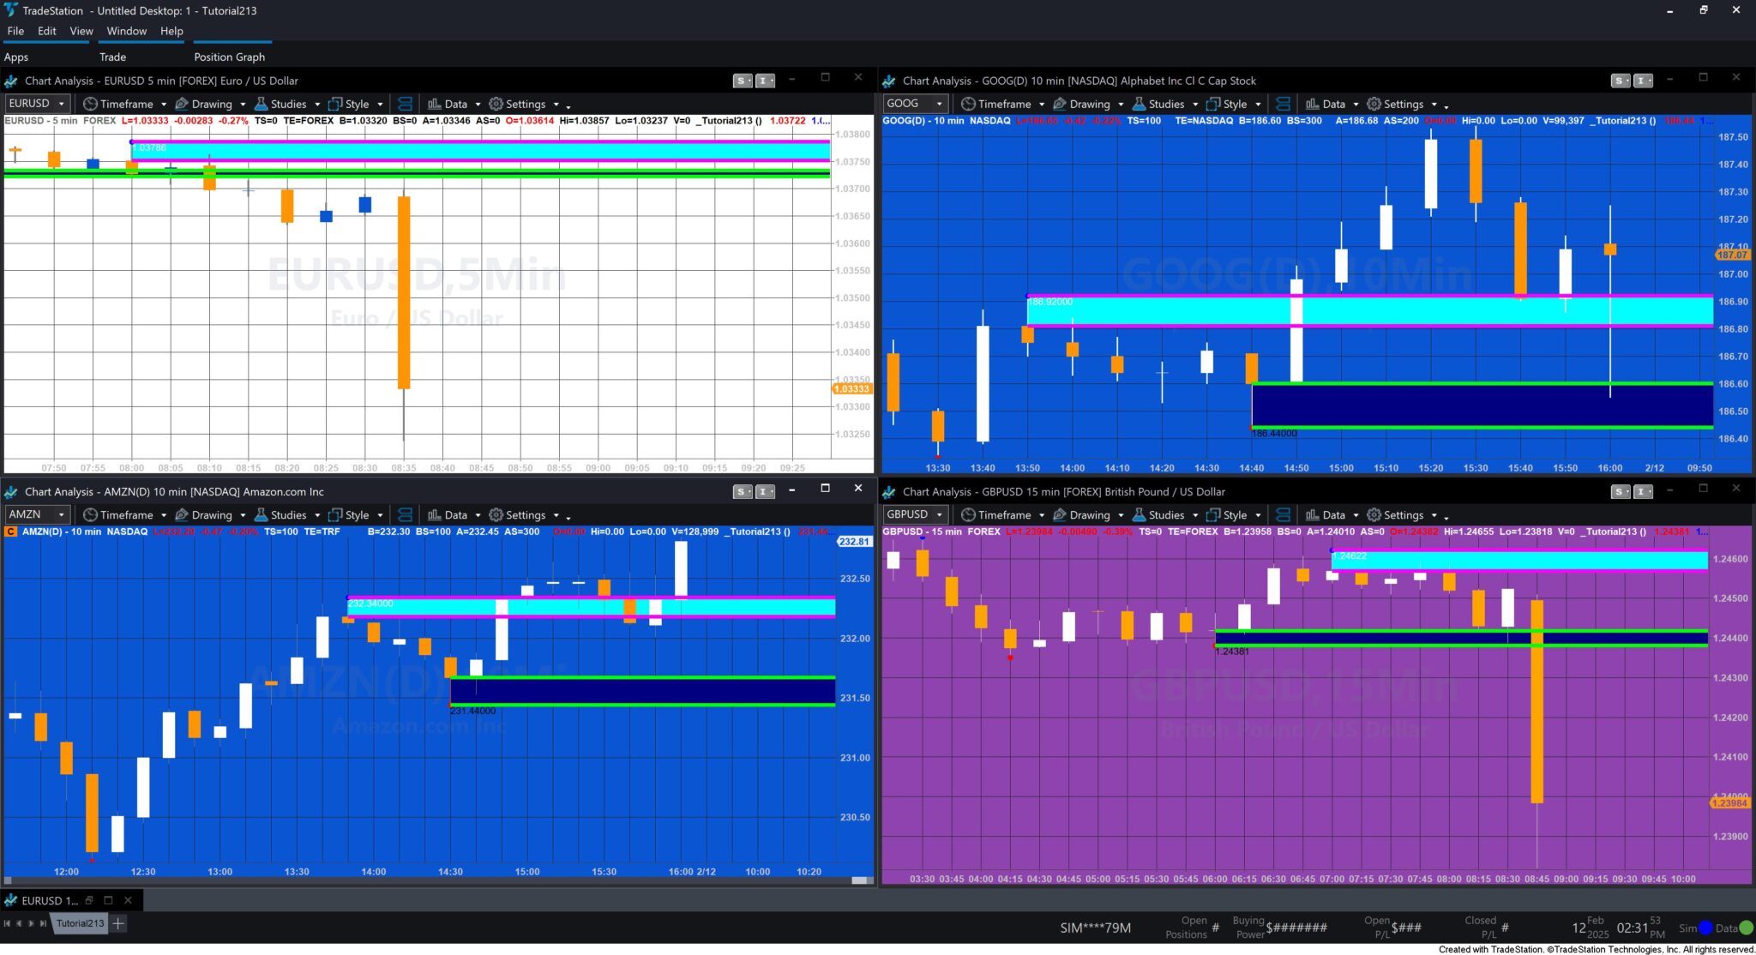Click the AMZN chart horizontal scrollbar thumb
This screenshot has height=955, width=1756.
(x=859, y=880)
